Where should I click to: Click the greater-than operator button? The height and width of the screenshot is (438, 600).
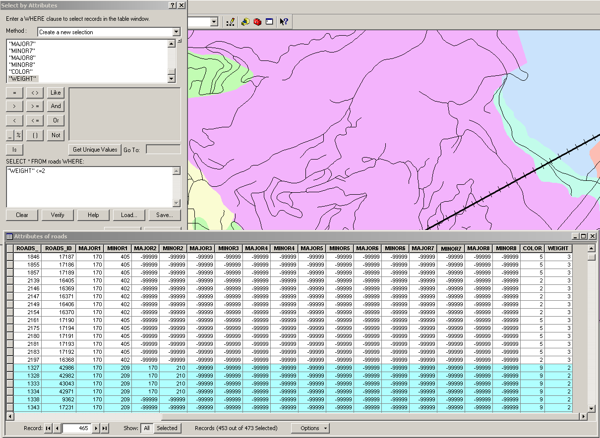pyautogui.click(x=14, y=106)
